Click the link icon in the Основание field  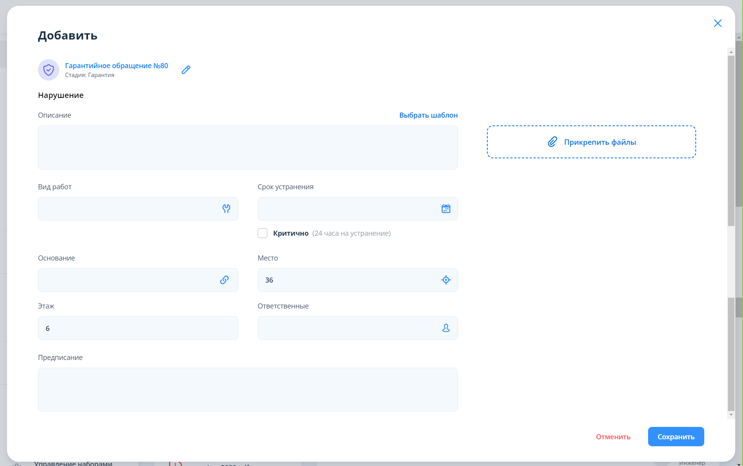(224, 280)
